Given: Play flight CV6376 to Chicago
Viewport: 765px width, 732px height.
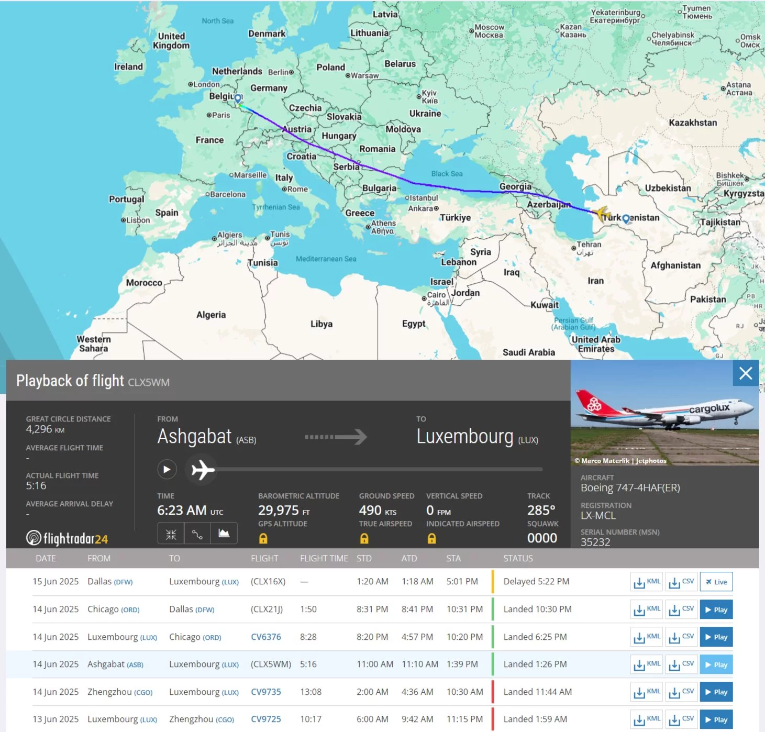Looking at the screenshot, I should point(716,637).
